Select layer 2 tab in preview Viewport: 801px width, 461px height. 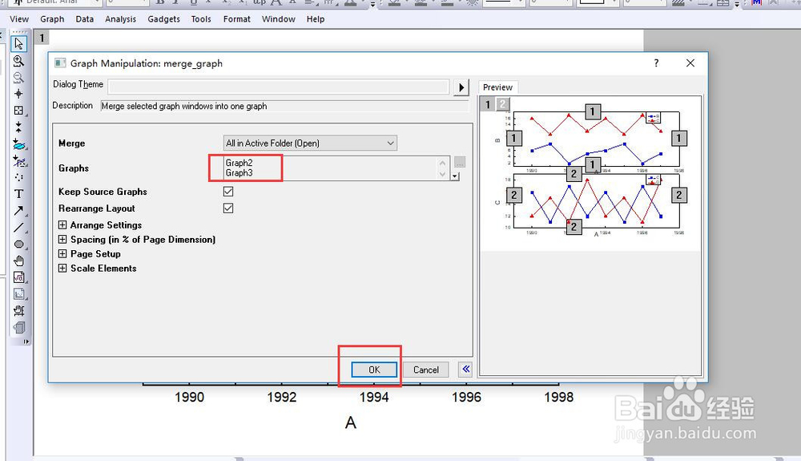503,104
